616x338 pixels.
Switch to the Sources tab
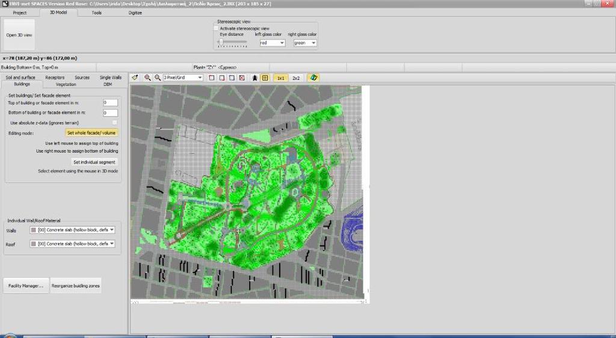click(x=82, y=78)
